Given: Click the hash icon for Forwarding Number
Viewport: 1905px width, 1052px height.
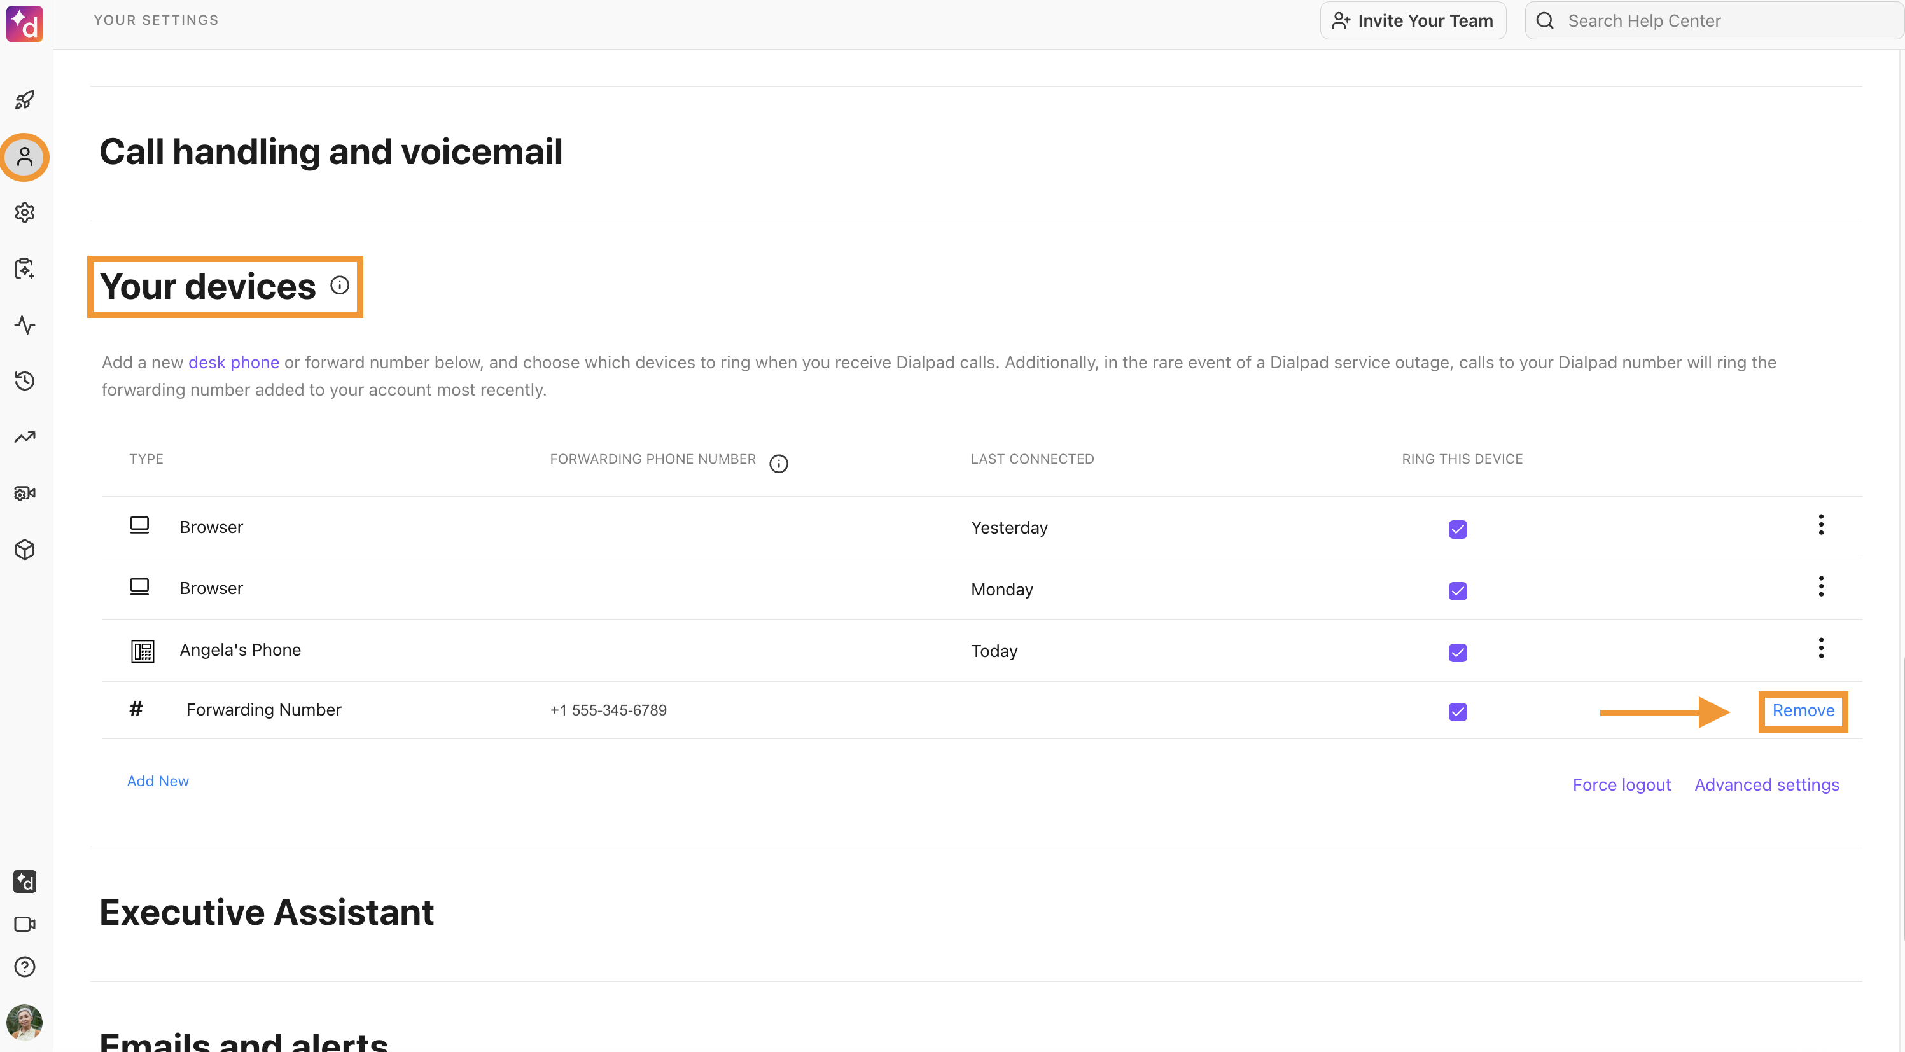Looking at the screenshot, I should [136, 709].
